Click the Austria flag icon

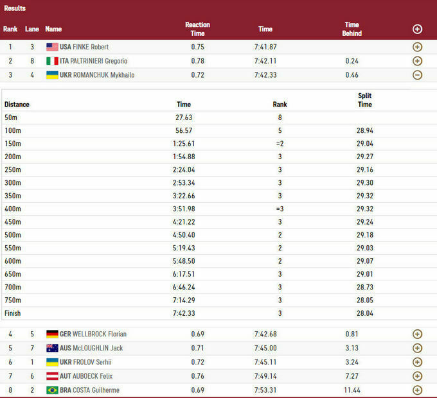[x=52, y=376]
